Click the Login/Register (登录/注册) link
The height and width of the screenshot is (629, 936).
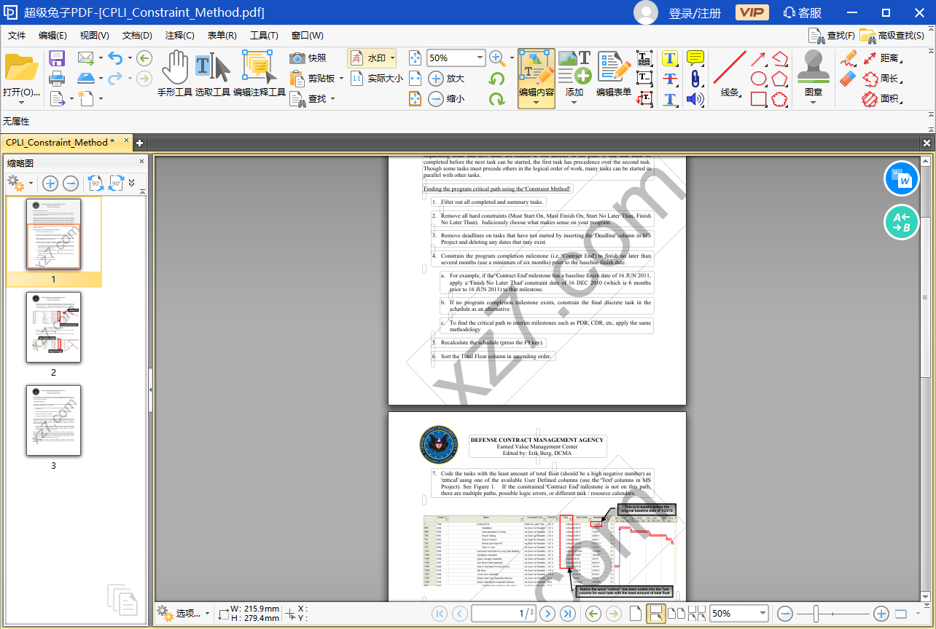click(x=695, y=13)
